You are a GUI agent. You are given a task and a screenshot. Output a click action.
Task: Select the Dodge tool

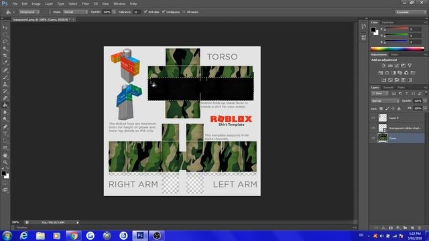point(5,119)
